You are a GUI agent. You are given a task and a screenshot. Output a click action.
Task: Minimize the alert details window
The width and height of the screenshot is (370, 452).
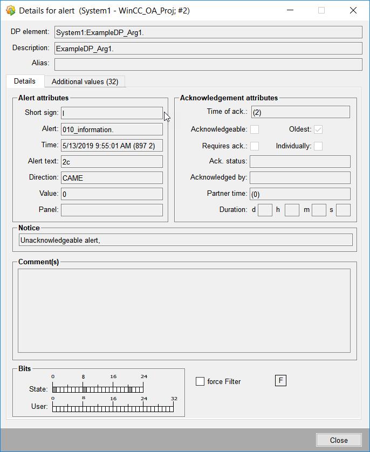[x=290, y=10]
